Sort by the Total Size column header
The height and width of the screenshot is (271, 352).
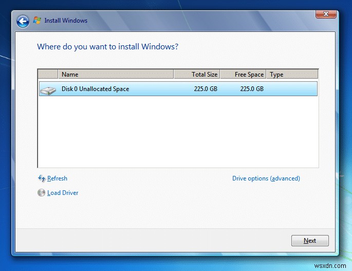click(x=197, y=74)
